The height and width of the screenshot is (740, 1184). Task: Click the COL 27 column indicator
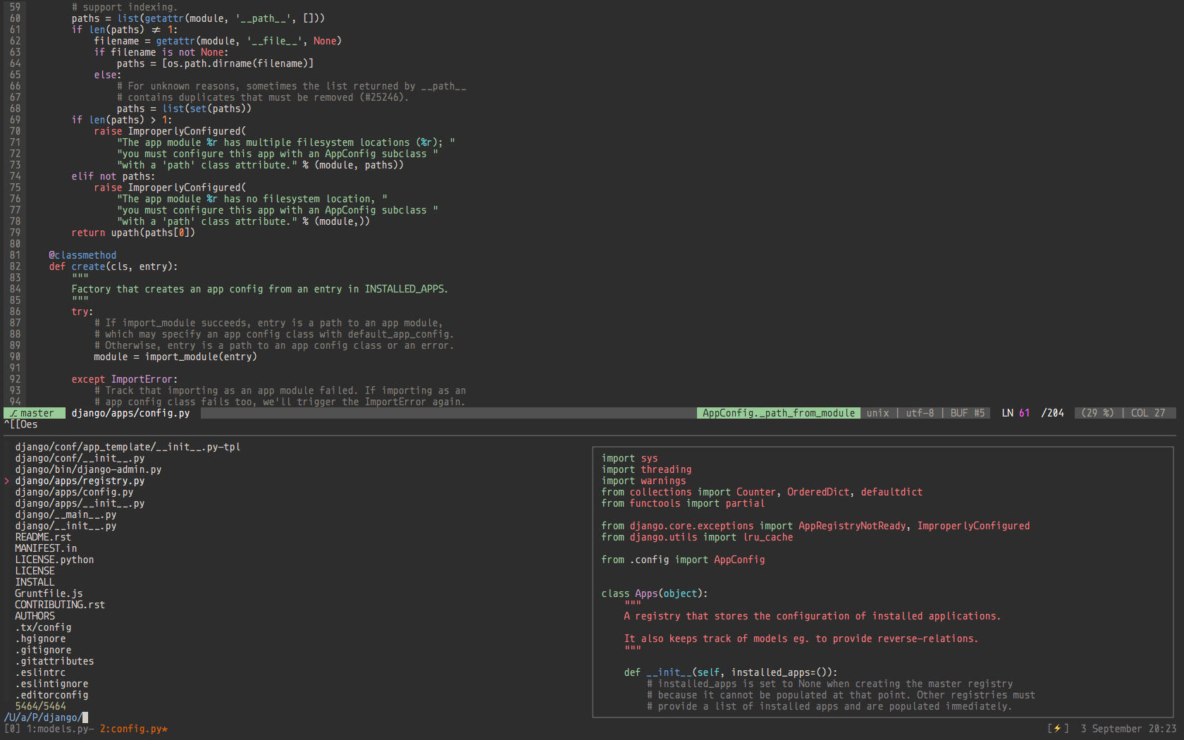[1148, 413]
